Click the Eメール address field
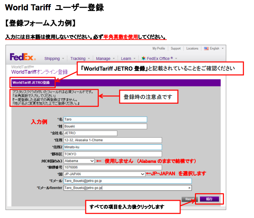 tap(128, 181)
